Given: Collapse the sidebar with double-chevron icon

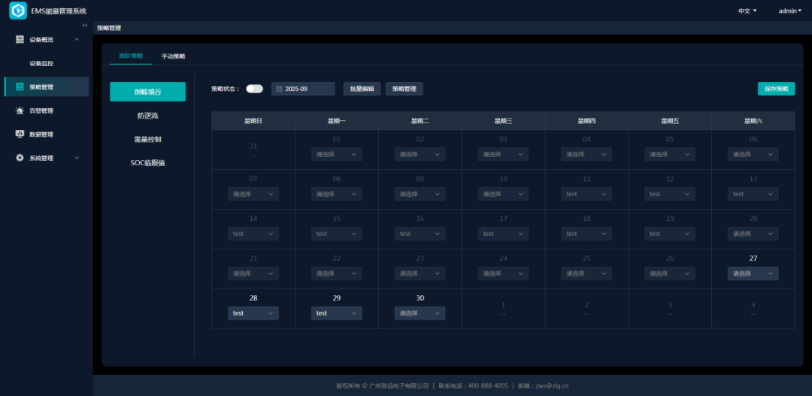Looking at the screenshot, I should [84, 26].
